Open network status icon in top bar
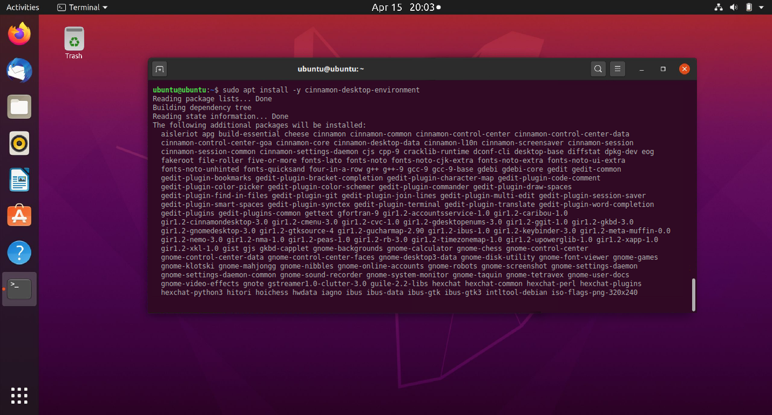772x415 pixels. (x=719, y=7)
